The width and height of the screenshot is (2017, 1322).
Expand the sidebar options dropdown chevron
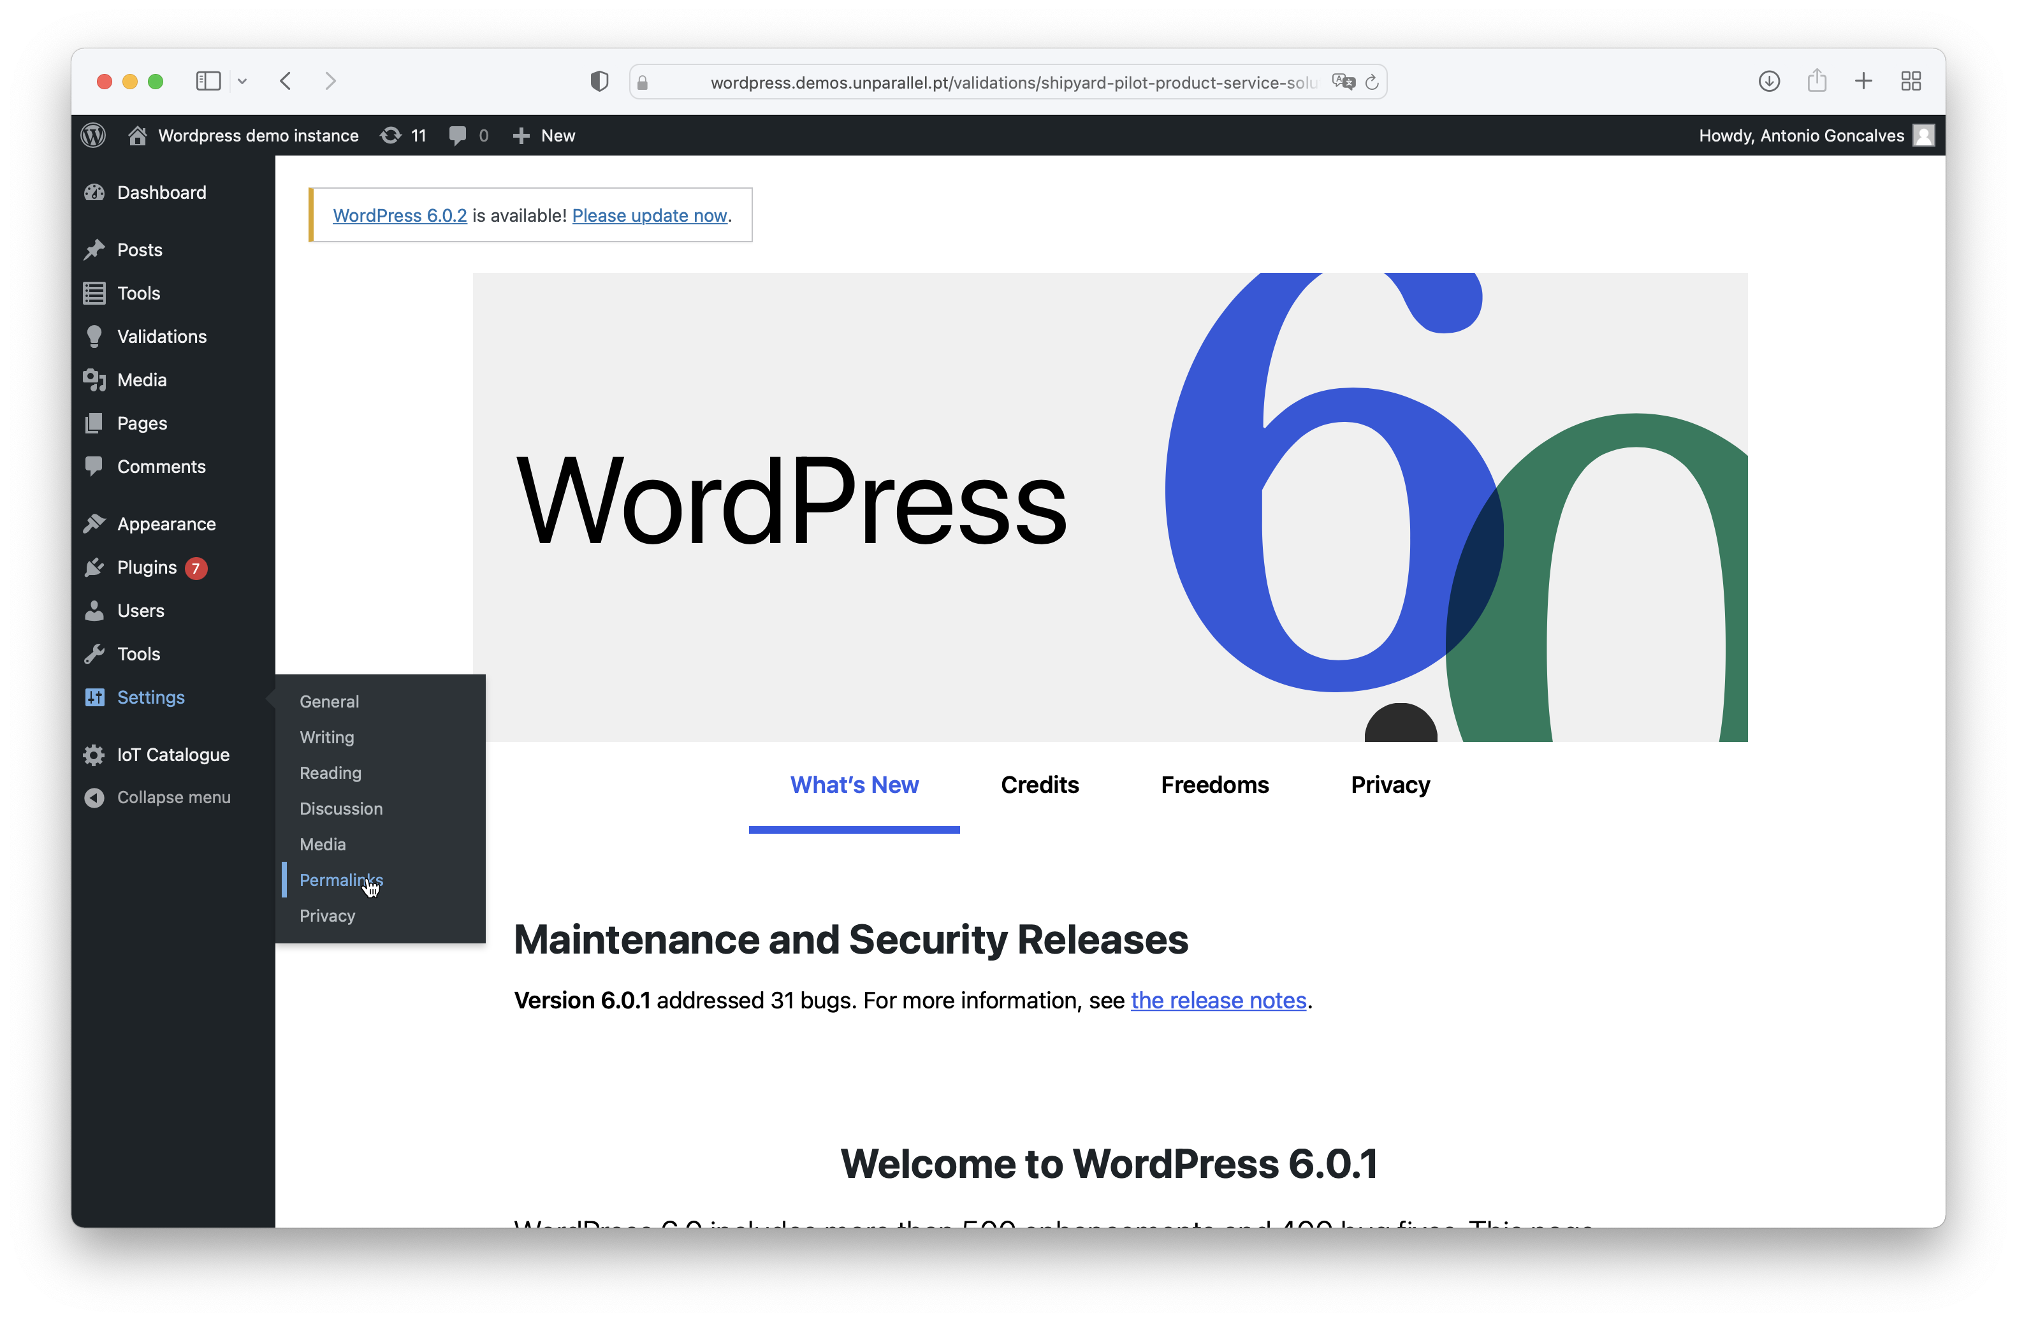point(242,82)
